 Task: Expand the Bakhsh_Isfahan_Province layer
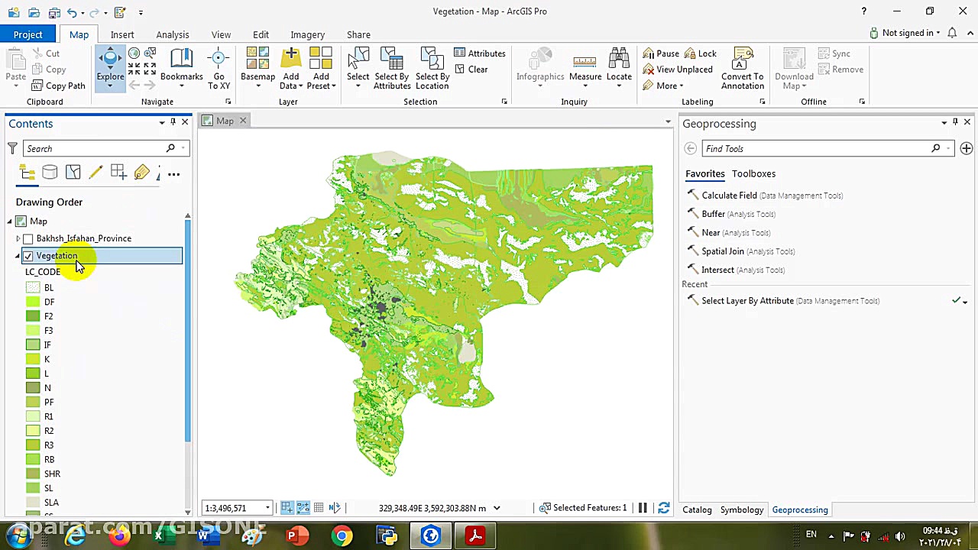click(17, 238)
